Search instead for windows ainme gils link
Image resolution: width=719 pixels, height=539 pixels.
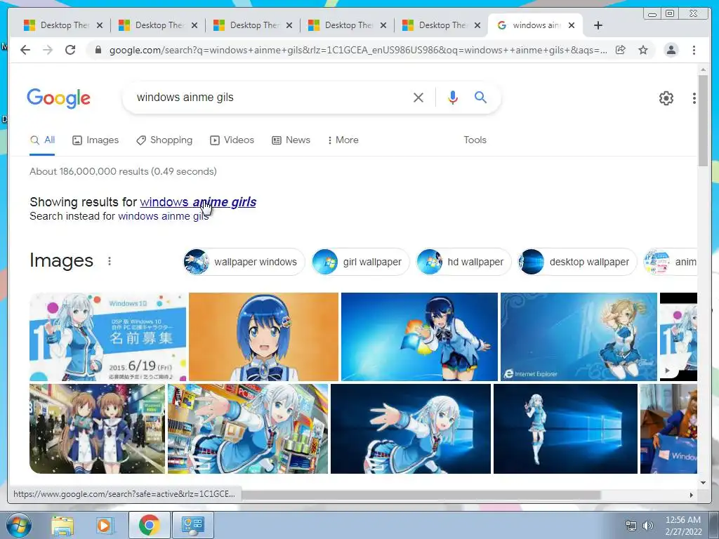pyautogui.click(x=163, y=216)
